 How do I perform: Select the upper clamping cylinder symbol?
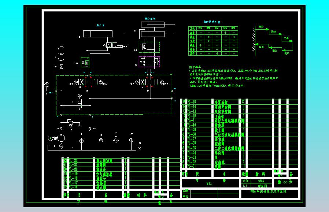[153, 25]
